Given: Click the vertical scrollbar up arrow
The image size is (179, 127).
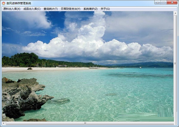Looking at the screenshot, I should click(175, 13).
